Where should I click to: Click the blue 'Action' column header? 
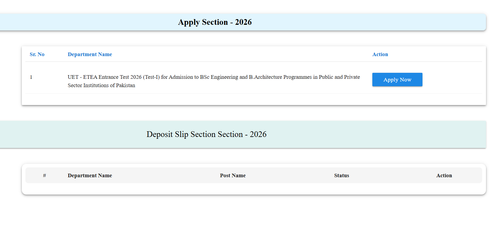click(x=380, y=54)
